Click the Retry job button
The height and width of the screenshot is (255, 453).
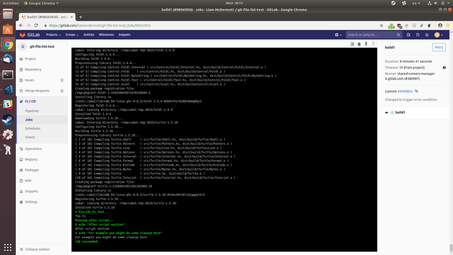point(438,47)
